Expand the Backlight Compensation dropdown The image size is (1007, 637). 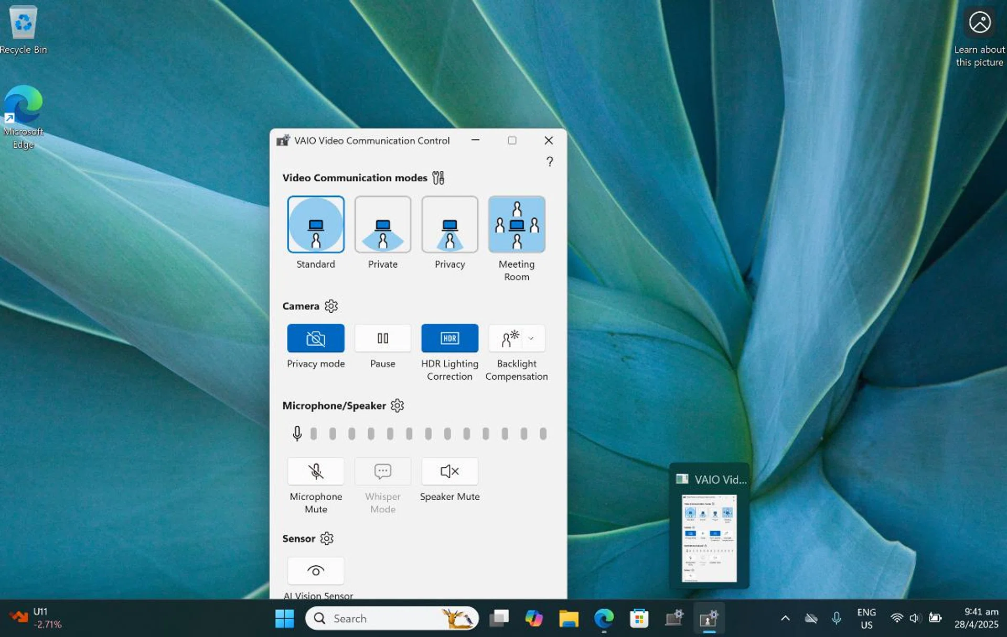point(530,338)
